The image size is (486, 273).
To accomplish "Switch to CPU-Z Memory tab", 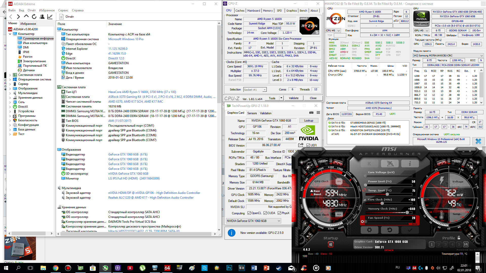I will [x=268, y=11].
